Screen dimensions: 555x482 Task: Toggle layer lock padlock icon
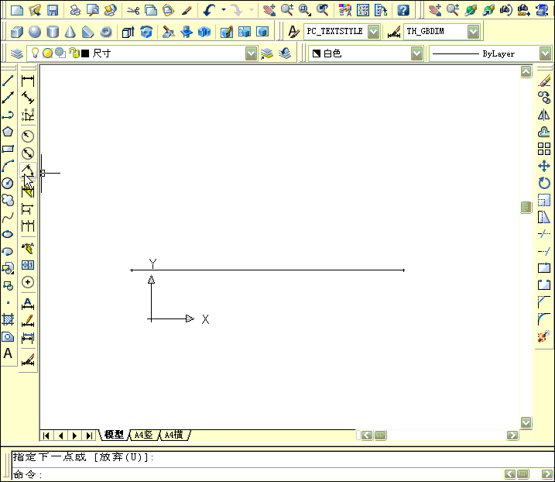(x=74, y=53)
